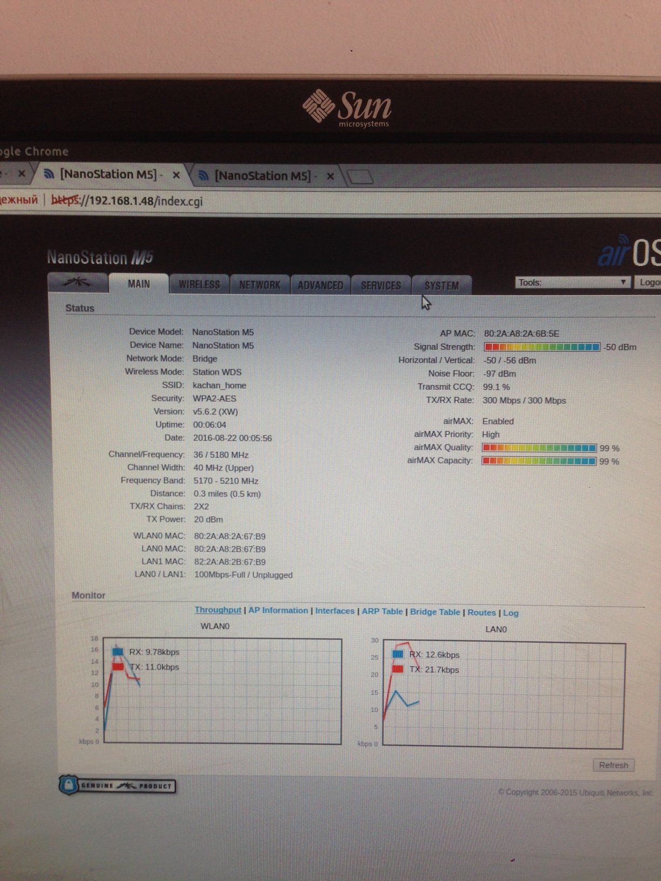
Task: Expand the Tools dropdown
Action: click(x=572, y=282)
